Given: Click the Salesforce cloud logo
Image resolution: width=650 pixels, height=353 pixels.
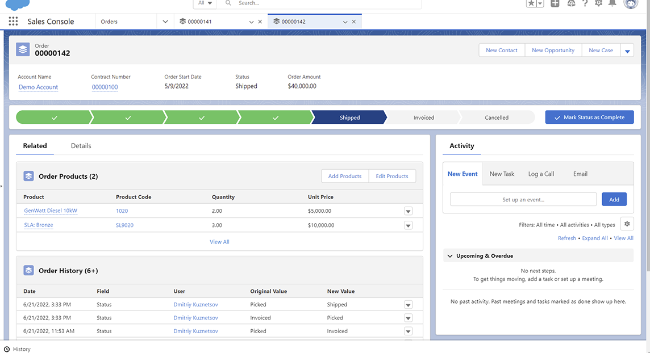Looking at the screenshot, I should click(x=18, y=5).
